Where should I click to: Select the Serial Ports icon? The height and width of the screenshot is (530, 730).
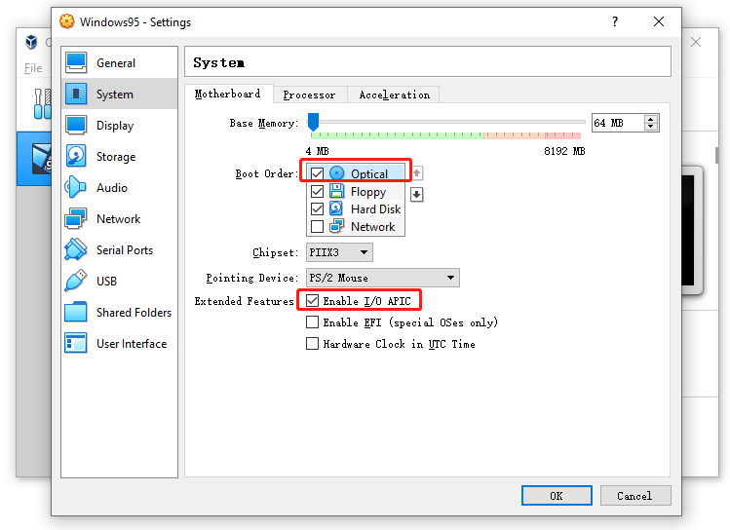click(76, 249)
